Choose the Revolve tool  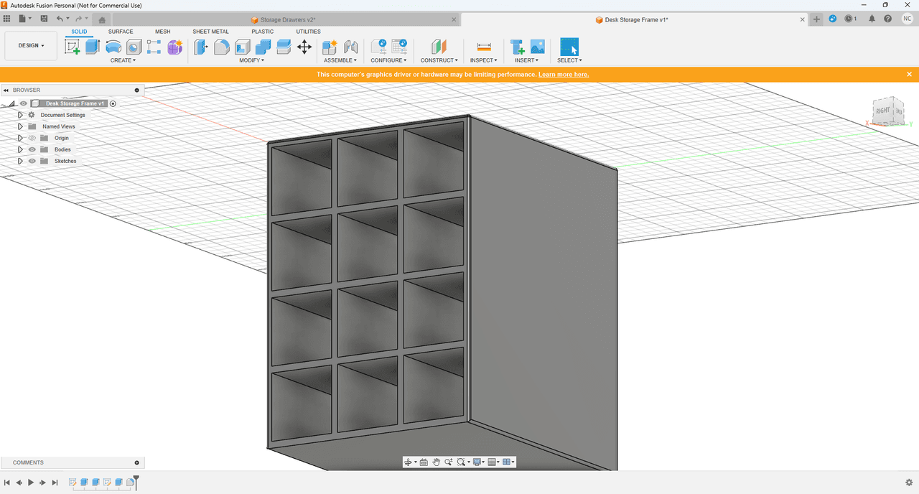[x=113, y=47]
